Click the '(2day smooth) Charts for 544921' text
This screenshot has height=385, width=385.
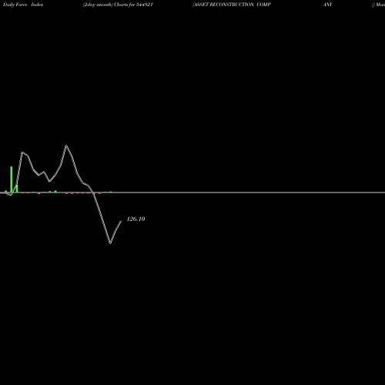tap(118, 5)
